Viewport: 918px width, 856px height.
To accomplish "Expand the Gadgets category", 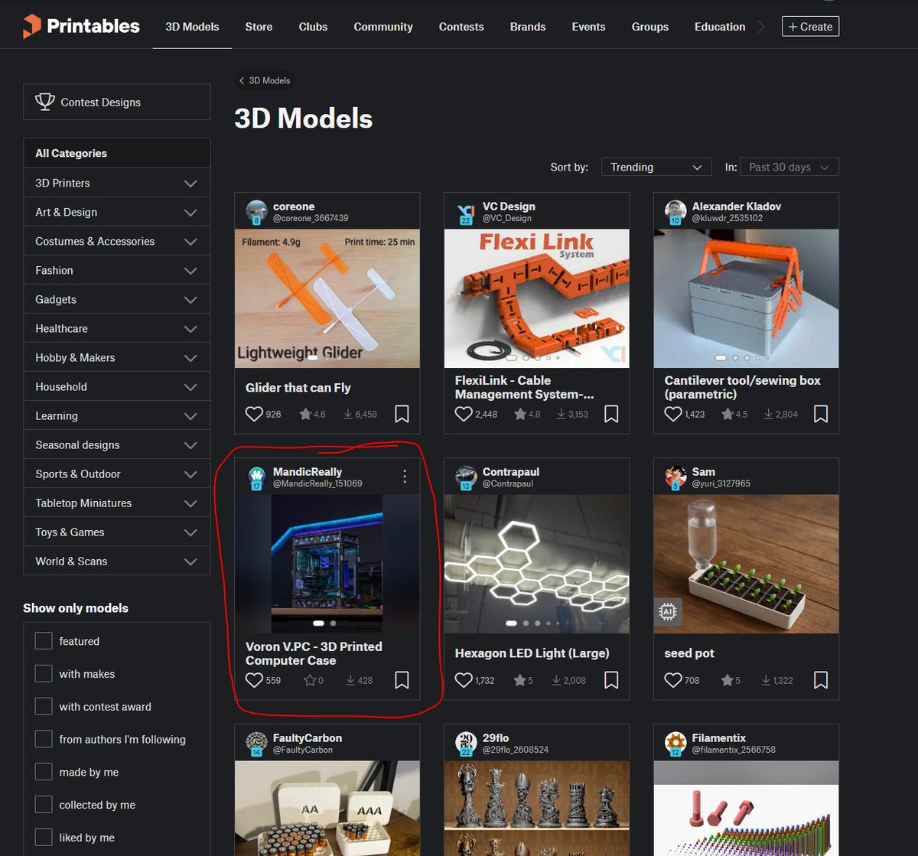I will click(190, 300).
